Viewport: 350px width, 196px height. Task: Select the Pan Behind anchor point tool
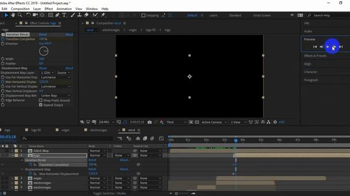coord(42,15)
